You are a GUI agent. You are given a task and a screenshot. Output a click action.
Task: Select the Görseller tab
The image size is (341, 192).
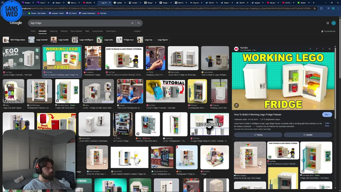(x=43, y=31)
